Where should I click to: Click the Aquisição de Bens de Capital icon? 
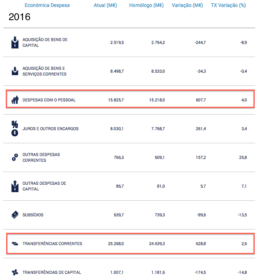(15, 43)
